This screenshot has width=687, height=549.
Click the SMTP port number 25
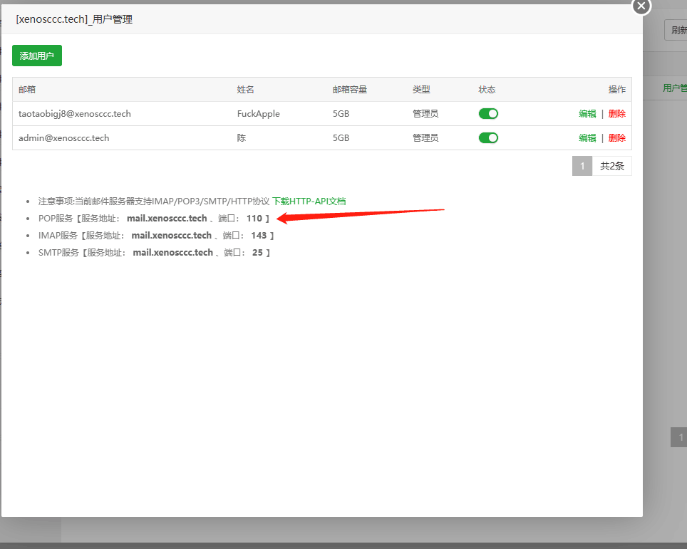point(258,253)
